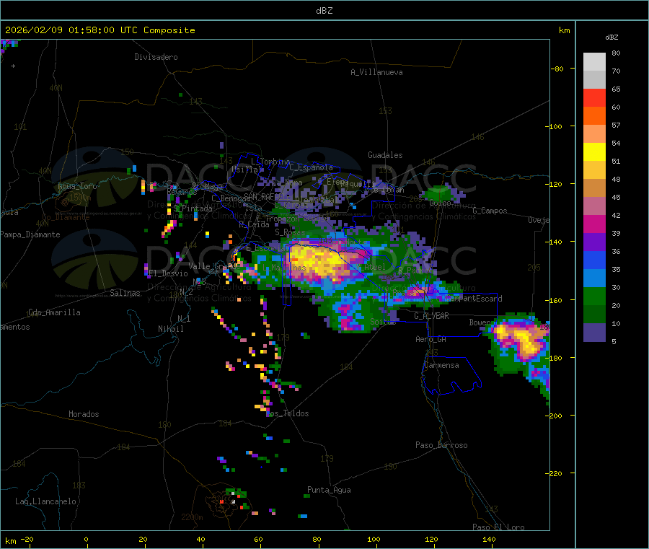This screenshot has height=549, width=649.
Task: Click the 'Morados' map label
Action: (x=84, y=414)
